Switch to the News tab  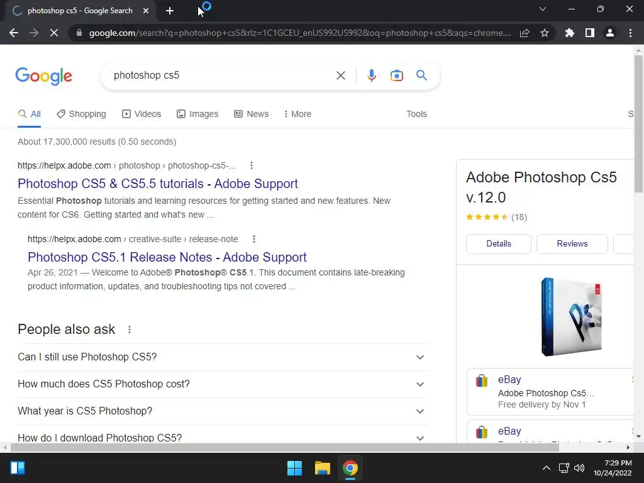click(x=252, y=114)
